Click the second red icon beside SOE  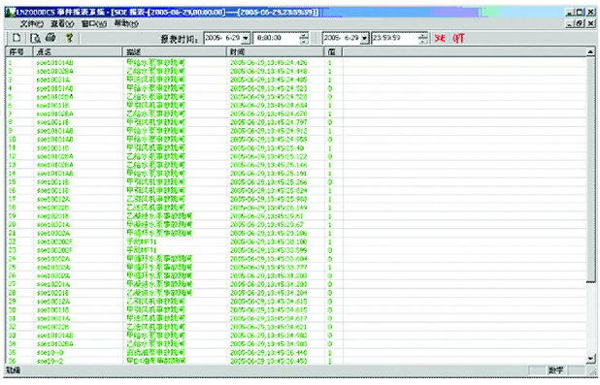click(458, 38)
